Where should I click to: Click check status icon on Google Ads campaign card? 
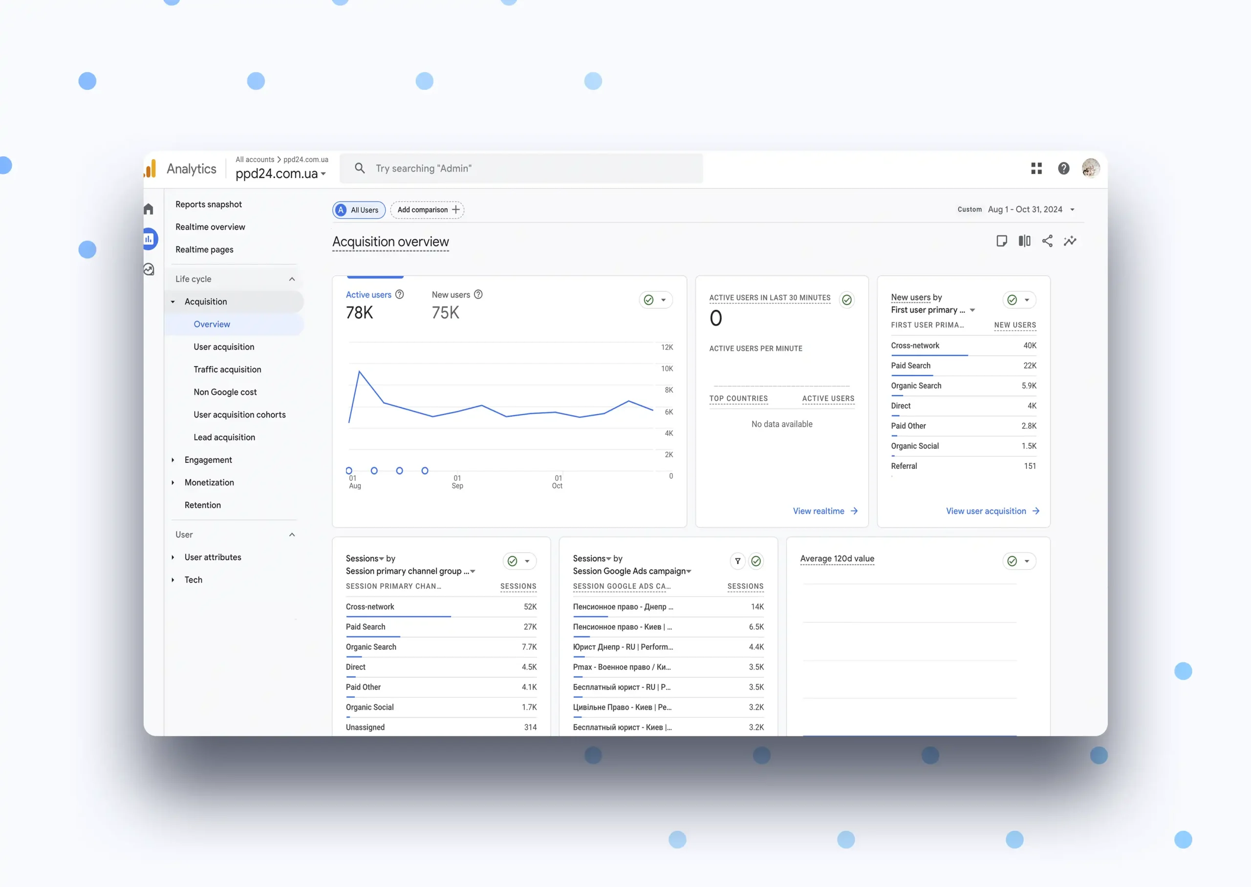click(x=756, y=561)
